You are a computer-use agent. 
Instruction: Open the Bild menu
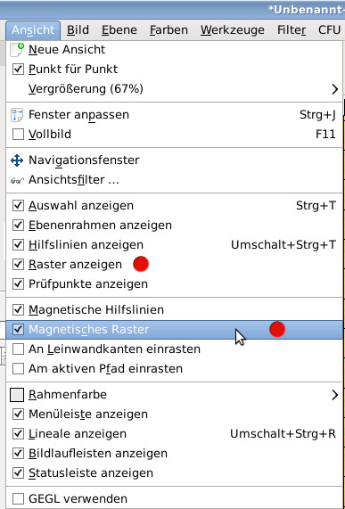(78, 30)
